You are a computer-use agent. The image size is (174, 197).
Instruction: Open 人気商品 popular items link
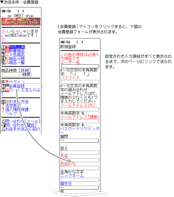17,55
